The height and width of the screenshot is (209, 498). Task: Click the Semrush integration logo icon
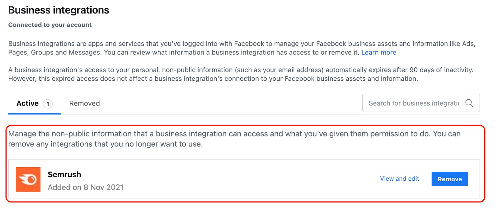click(x=28, y=179)
